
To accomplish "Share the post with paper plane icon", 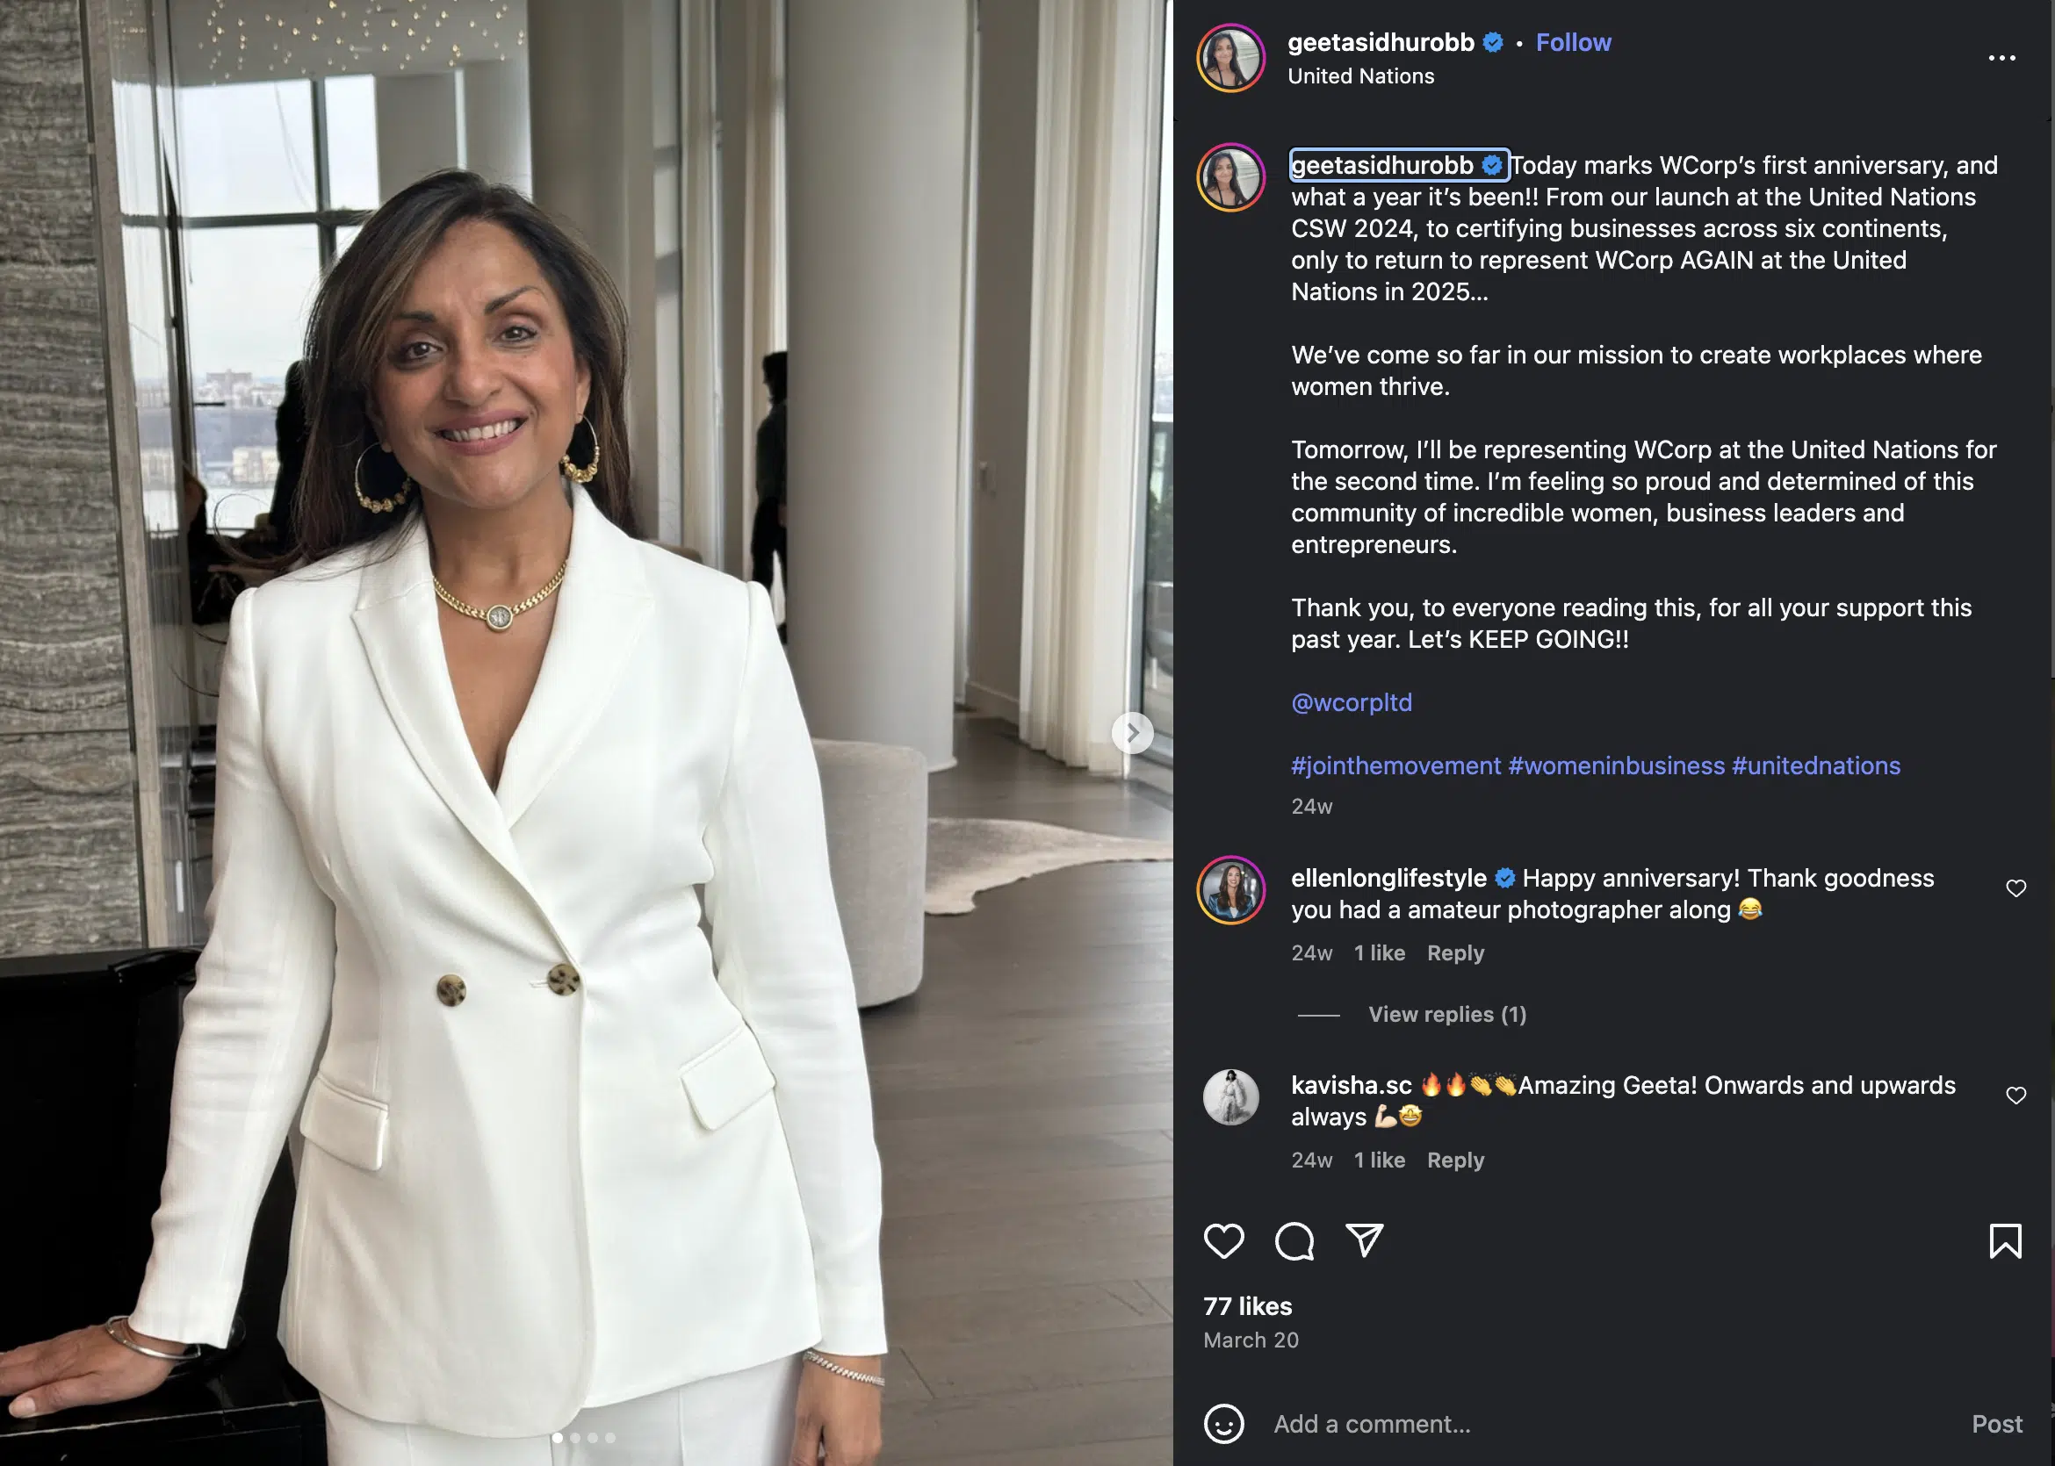I will tap(1364, 1241).
